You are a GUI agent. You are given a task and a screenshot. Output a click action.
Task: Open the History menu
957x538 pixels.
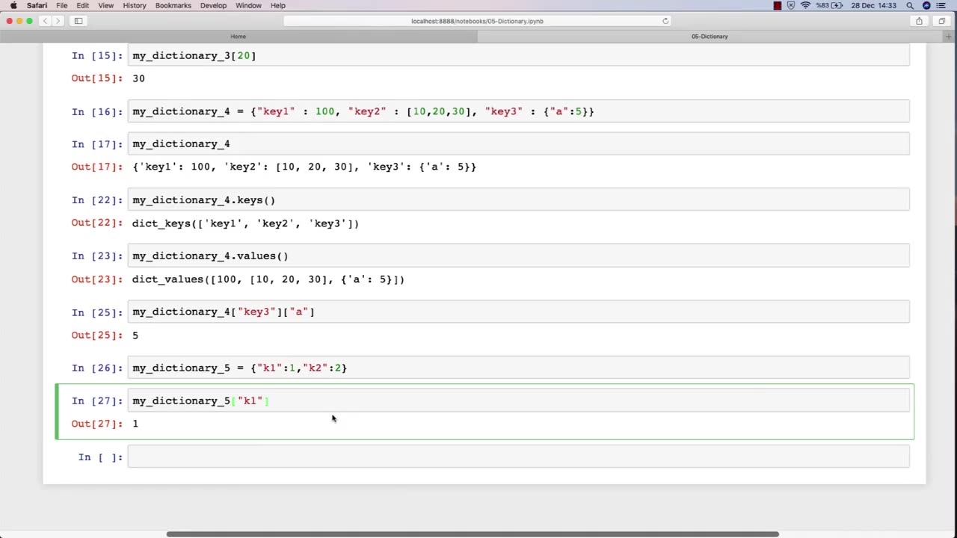point(135,5)
